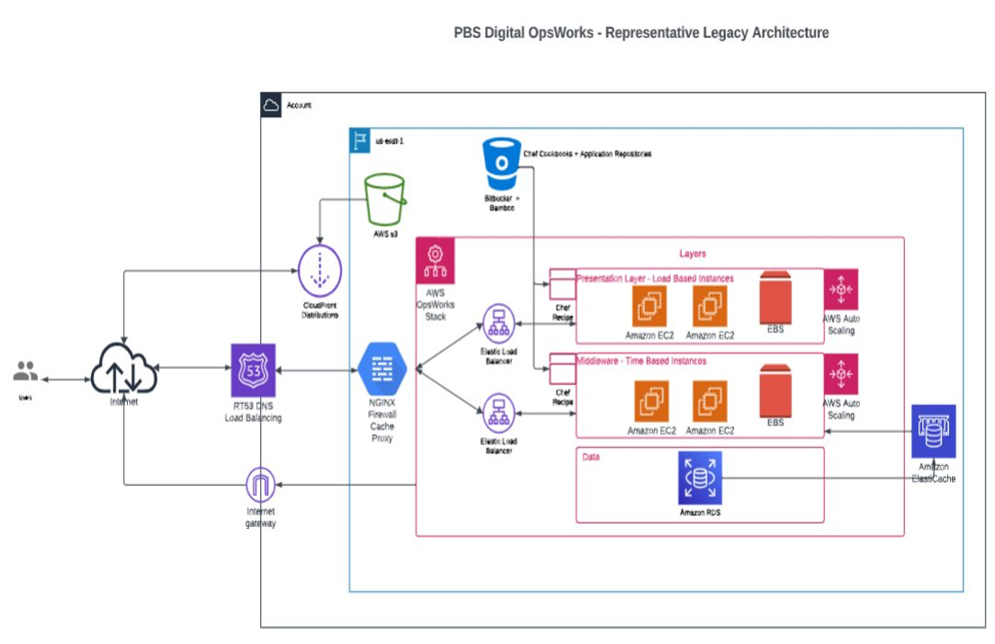The image size is (995, 644).
Task: Click the NGINX Firewall Cache Proxy hexagon
Action: tap(381, 367)
